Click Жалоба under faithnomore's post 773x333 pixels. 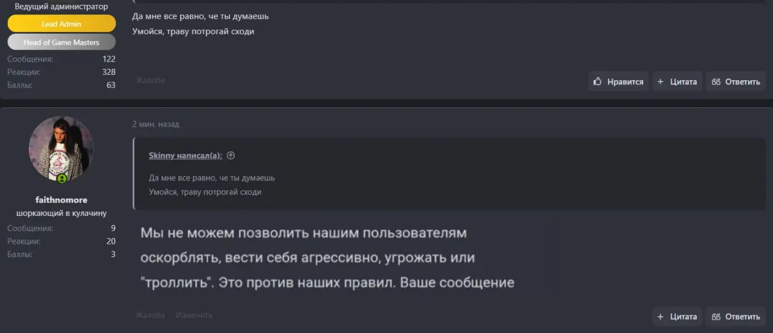[150, 315]
